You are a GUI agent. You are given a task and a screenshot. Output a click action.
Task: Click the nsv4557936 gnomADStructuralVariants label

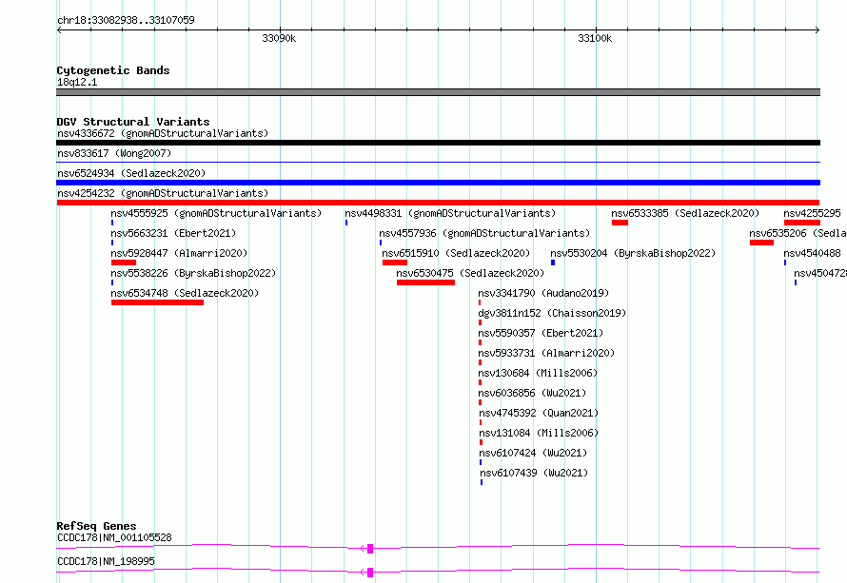point(484,233)
